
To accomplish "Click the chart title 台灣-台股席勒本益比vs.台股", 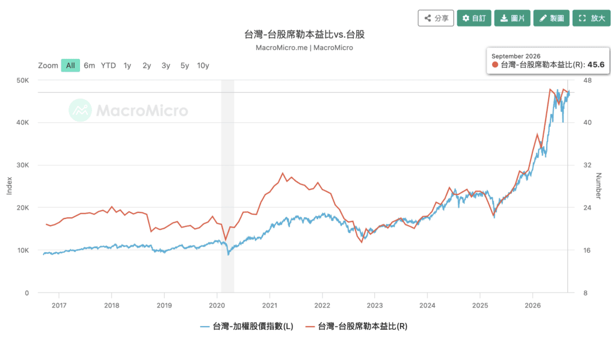I will tap(304, 34).
